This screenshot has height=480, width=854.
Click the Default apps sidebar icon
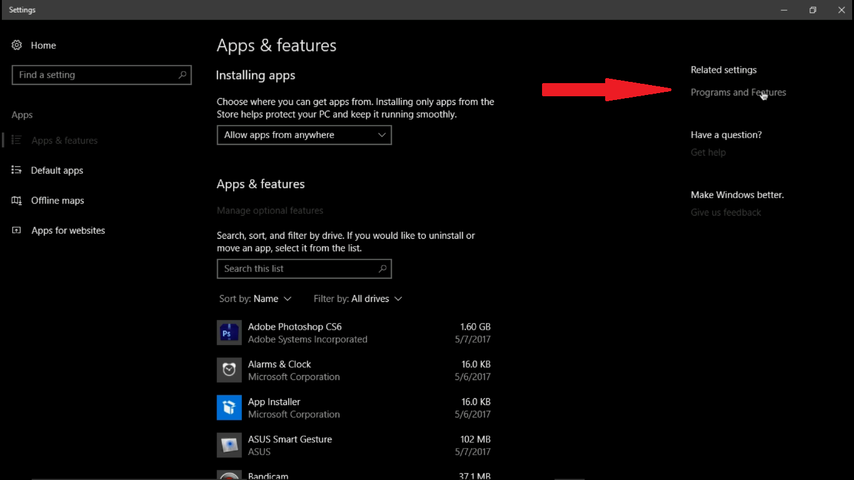[17, 170]
